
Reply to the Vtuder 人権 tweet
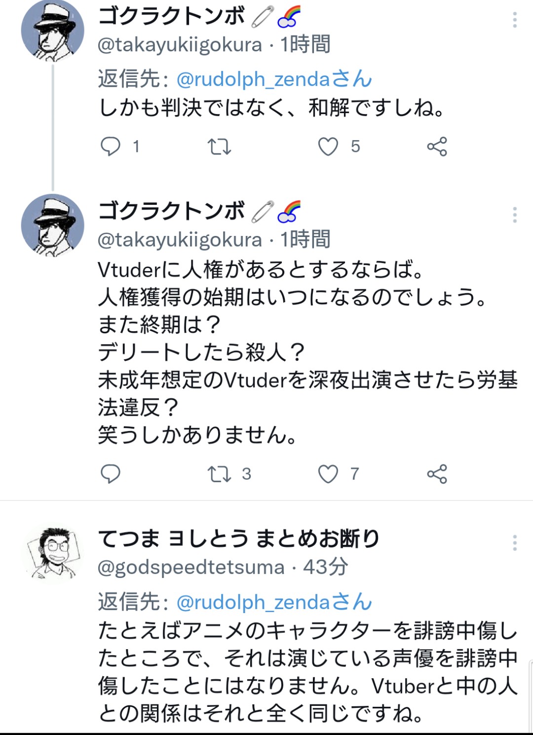tap(111, 474)
